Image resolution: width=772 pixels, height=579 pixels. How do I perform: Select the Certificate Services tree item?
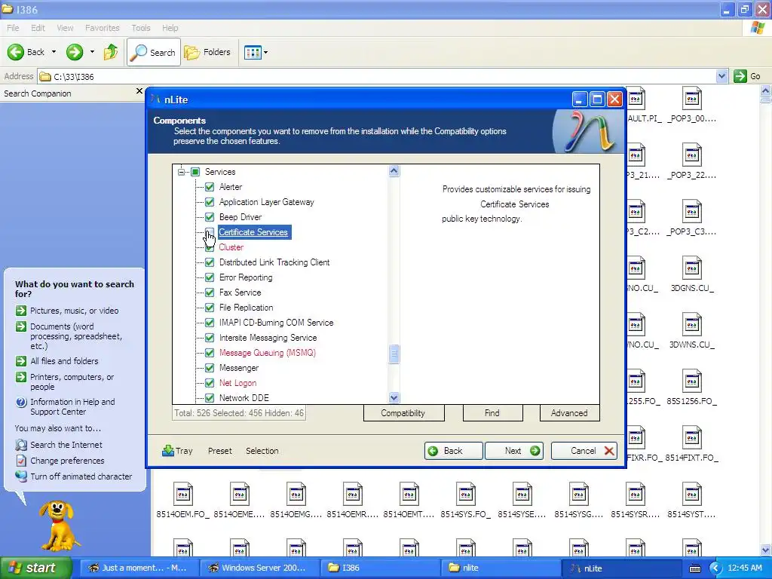(x=253, y=232)
